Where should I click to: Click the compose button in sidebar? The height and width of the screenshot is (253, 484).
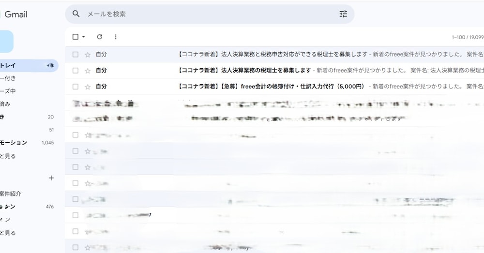click(6, 41)
